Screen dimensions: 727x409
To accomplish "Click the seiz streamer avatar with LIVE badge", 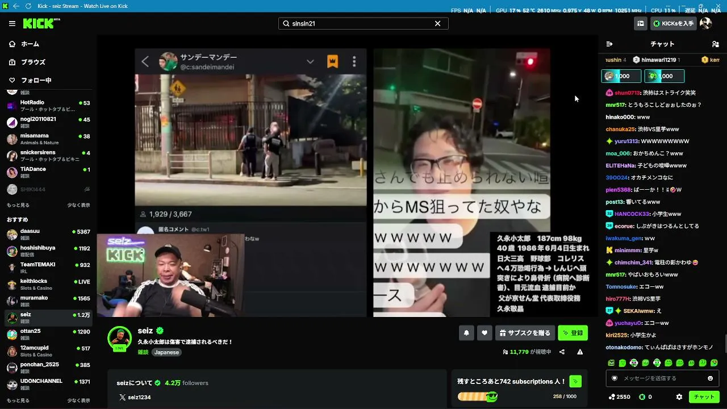I will tap(119, 339).
